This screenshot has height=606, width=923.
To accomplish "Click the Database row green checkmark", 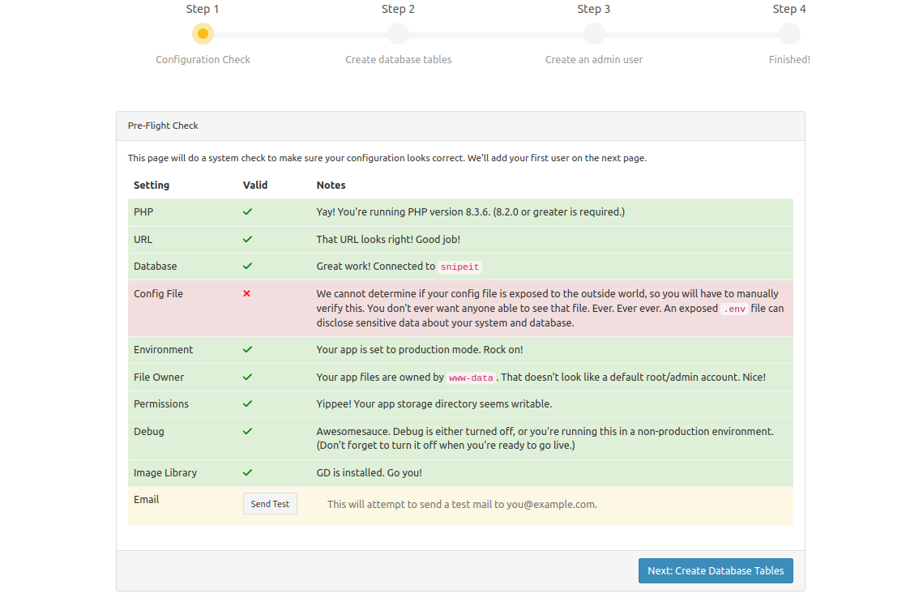I will pyautogui.click(x=247, y=266).
